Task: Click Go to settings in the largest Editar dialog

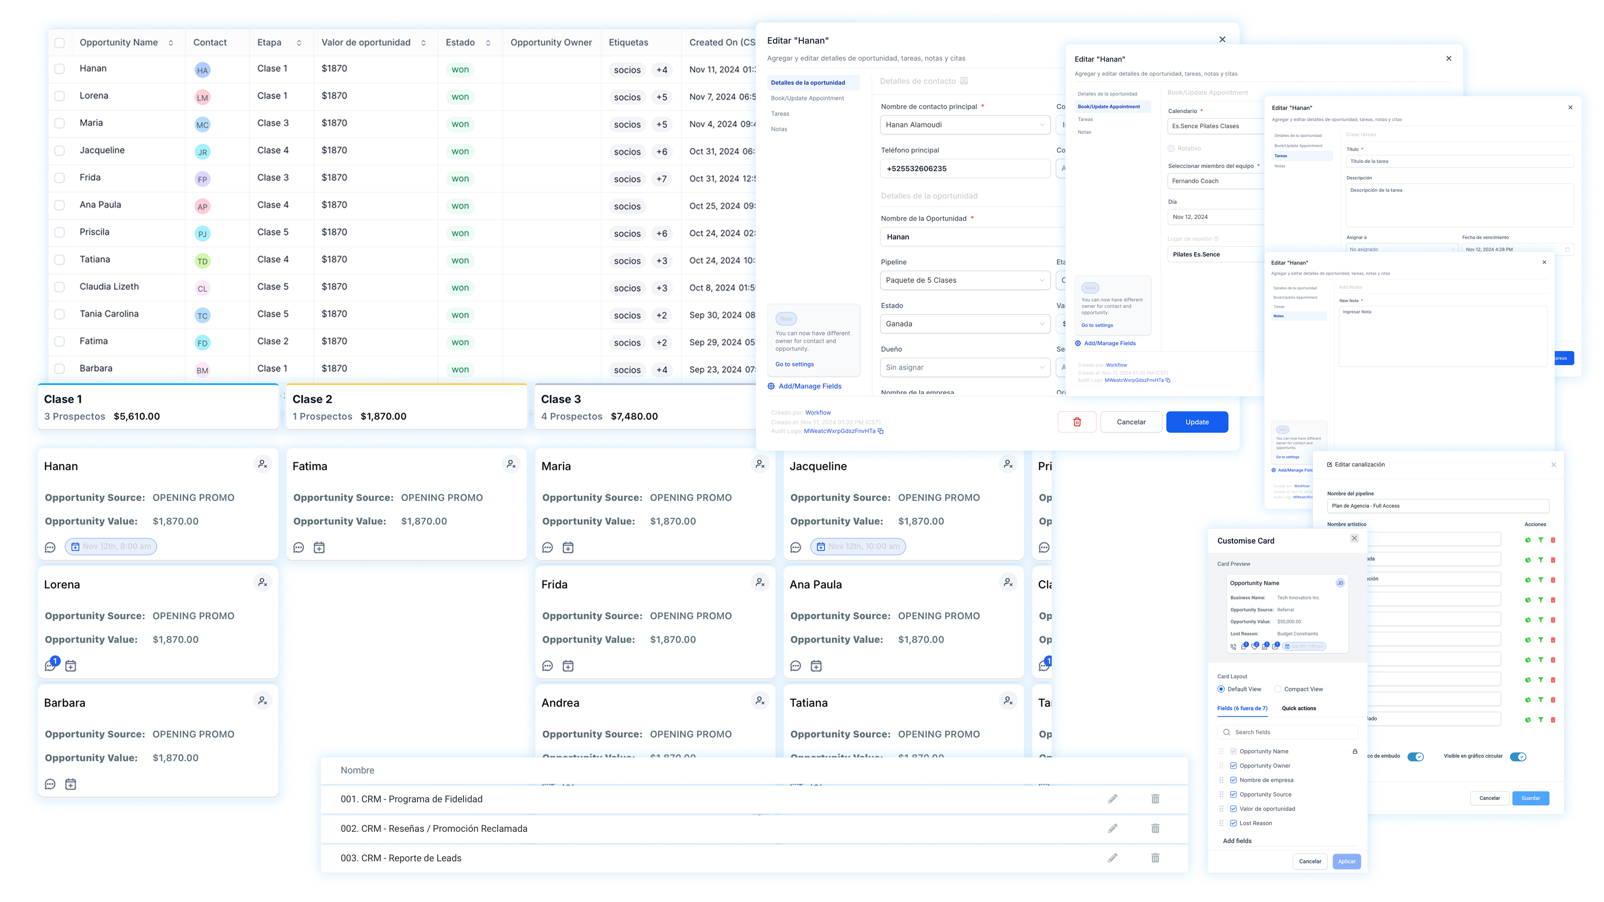Action: coord(794,364)
